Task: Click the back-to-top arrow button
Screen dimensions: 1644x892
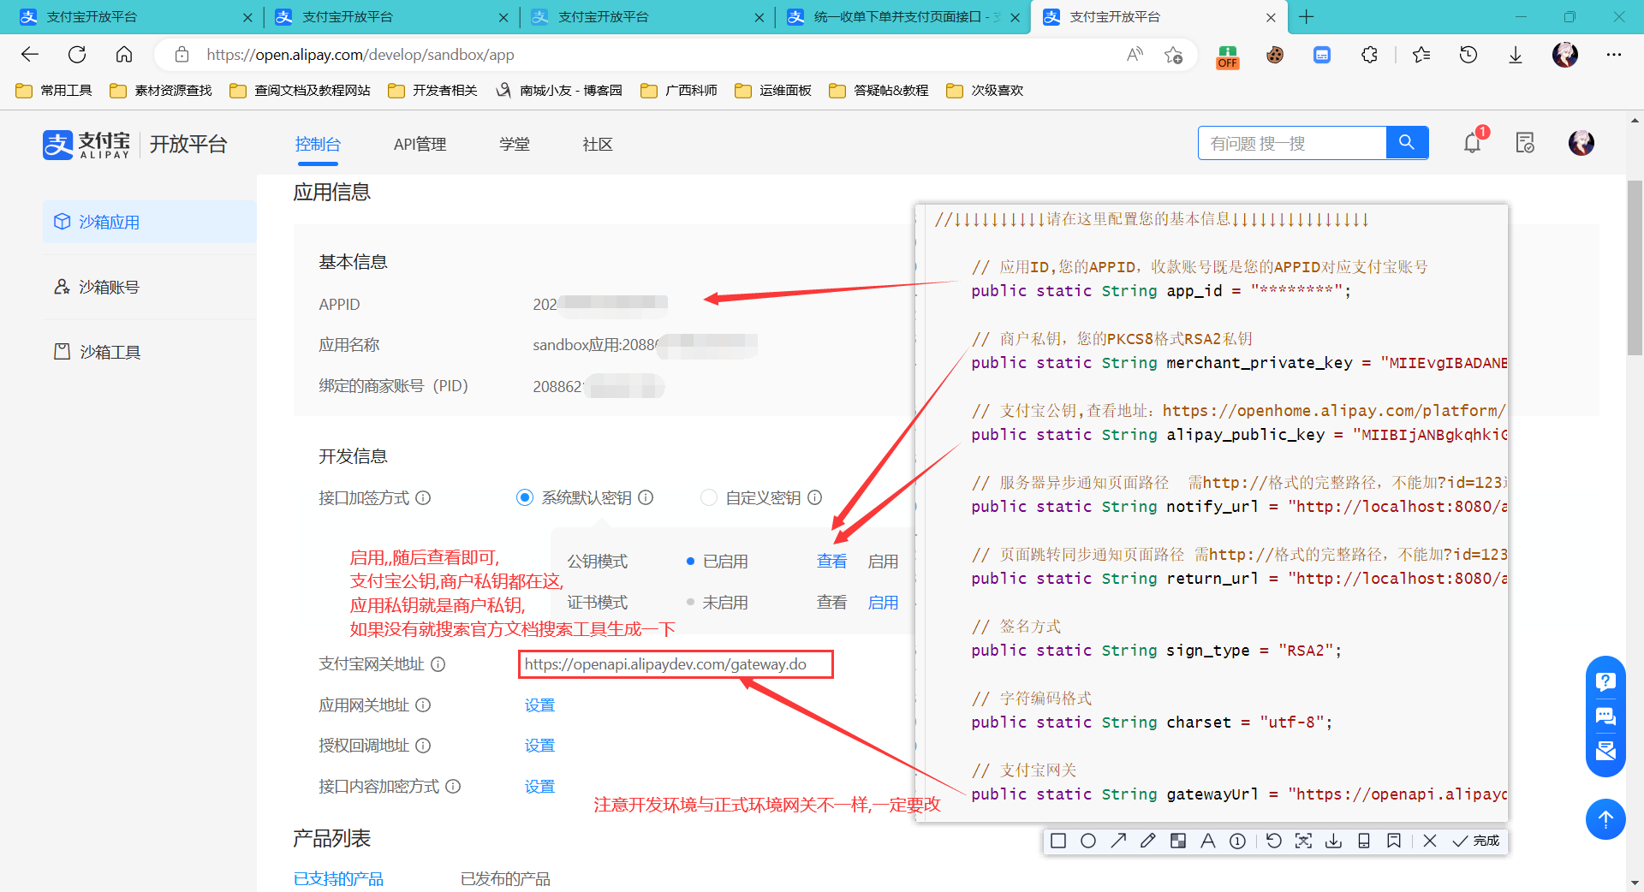Action: [1605, 819]
